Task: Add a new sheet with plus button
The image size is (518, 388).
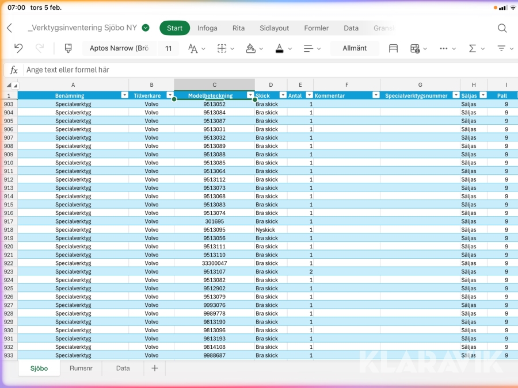Action: [154, 368]
